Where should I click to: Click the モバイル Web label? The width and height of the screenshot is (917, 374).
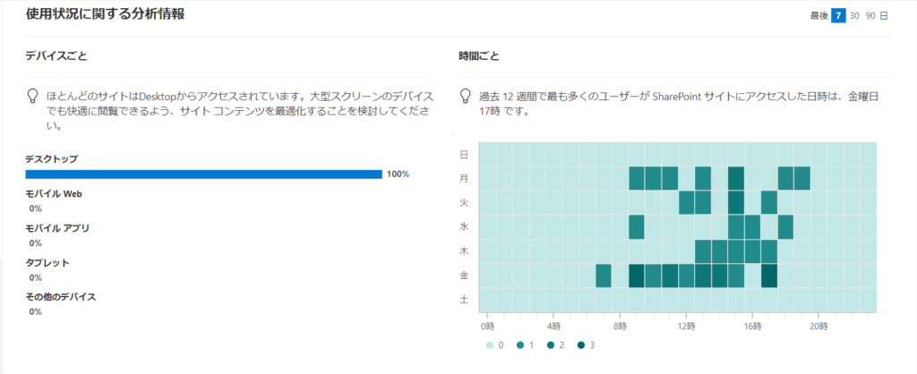pyautogui.click(x=53, y=194)
